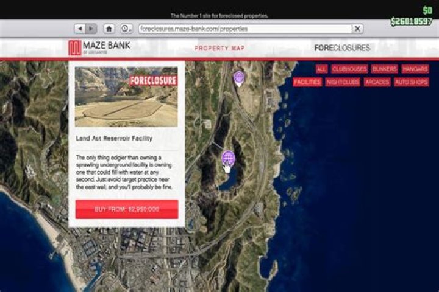Select the facility marker near the cursor
Screen dimensions: 439x292
pyautogui.click(x=229, y=158)
